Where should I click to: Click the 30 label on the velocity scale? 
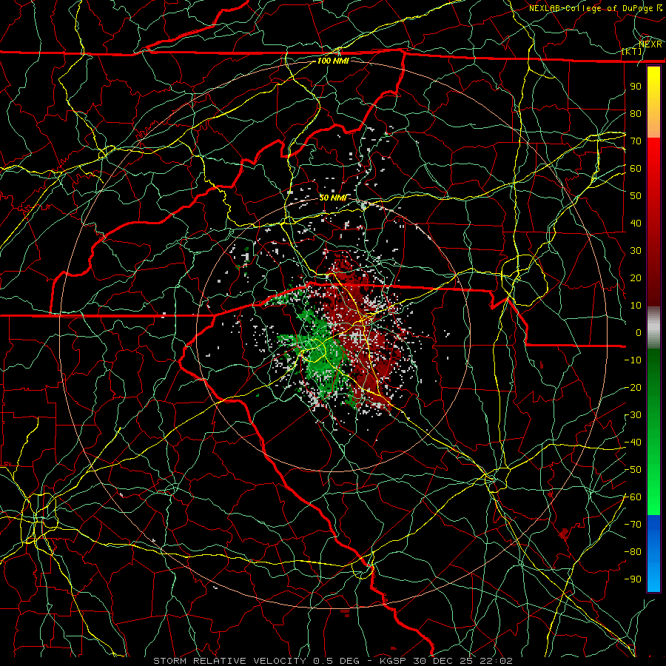(636, 251)
